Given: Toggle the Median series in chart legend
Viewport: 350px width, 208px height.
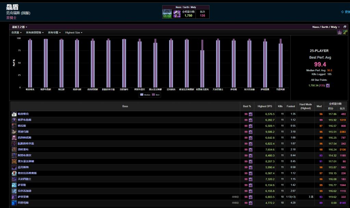Looking at the screenshot, I should [x=145, y=95].
